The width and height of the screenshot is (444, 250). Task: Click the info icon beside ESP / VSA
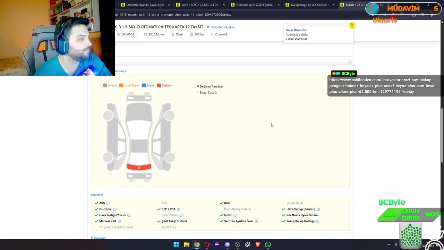(179, 209)
